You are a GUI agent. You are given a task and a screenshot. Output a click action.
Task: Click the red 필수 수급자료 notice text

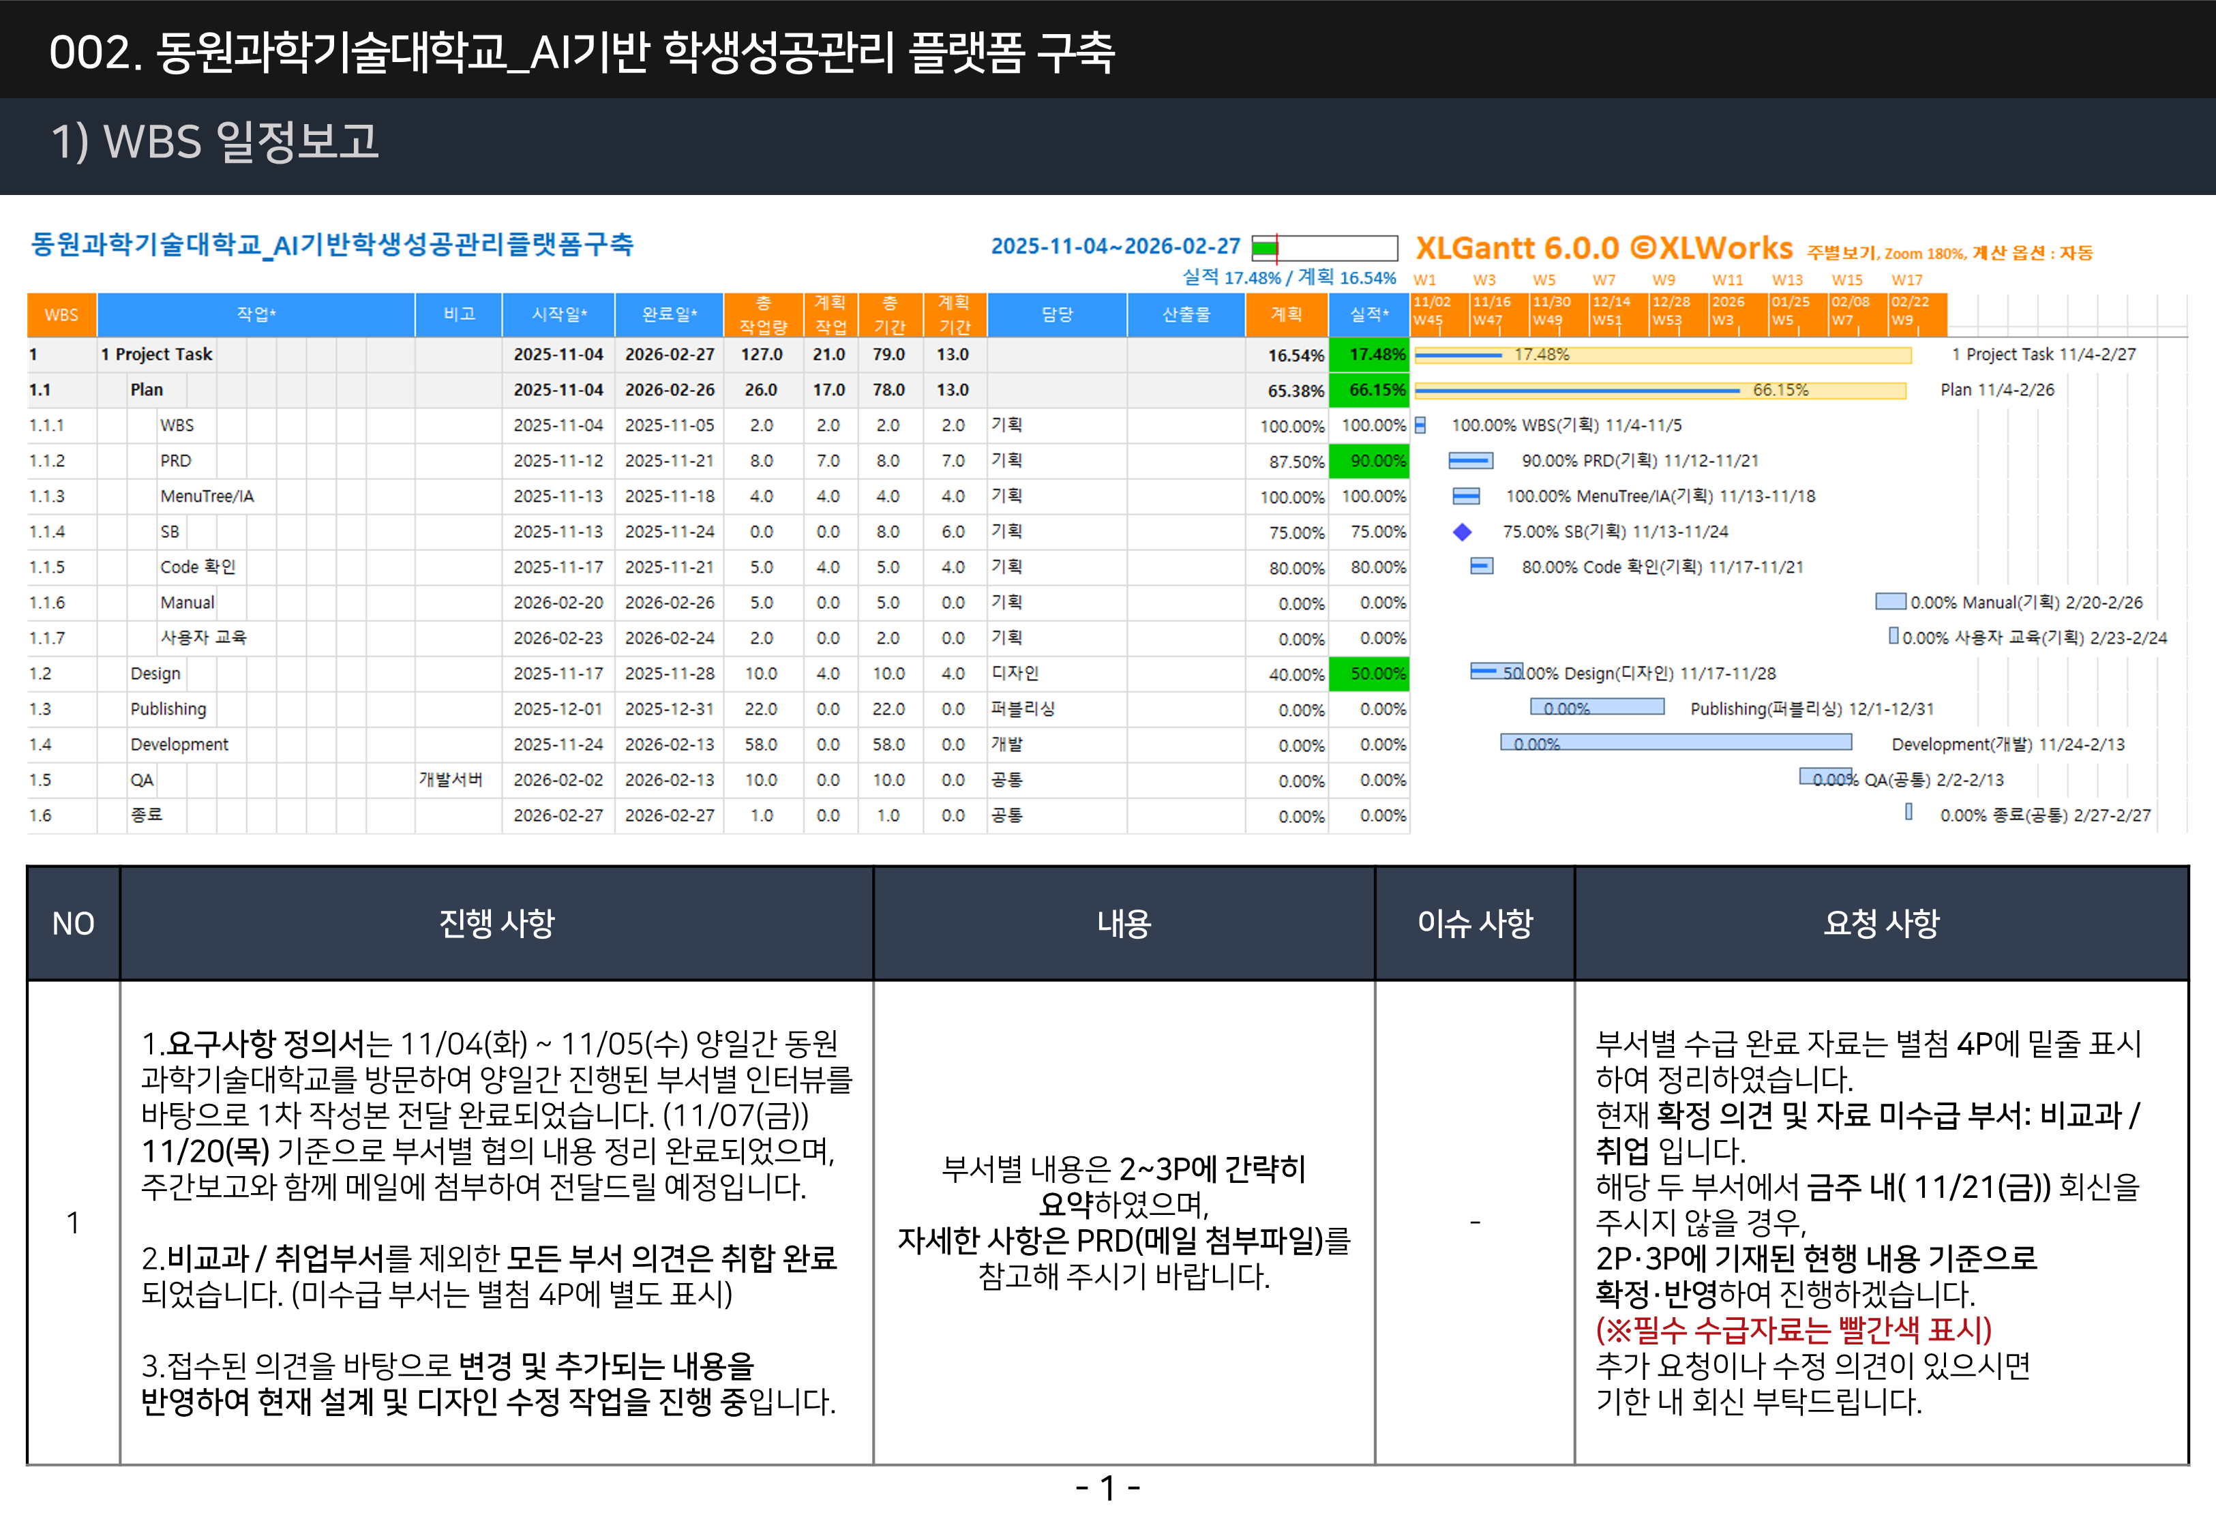pos(1793,1329)
